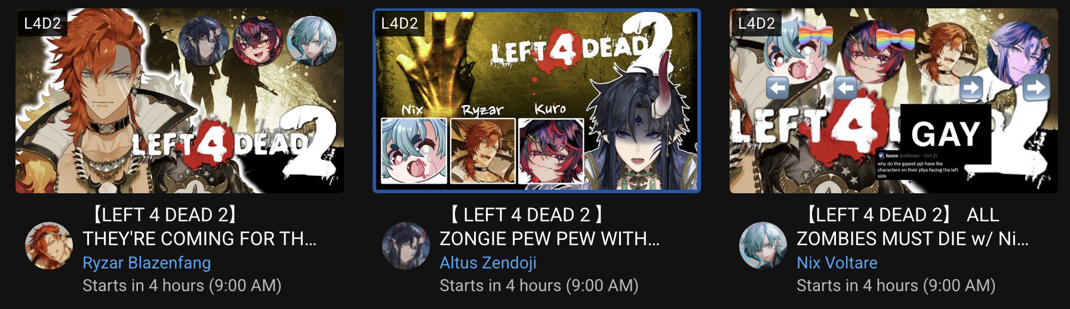Visit the Ryzar Blazenfang channel link
This screenshot has width=1070, height=309.
[147, 262]
